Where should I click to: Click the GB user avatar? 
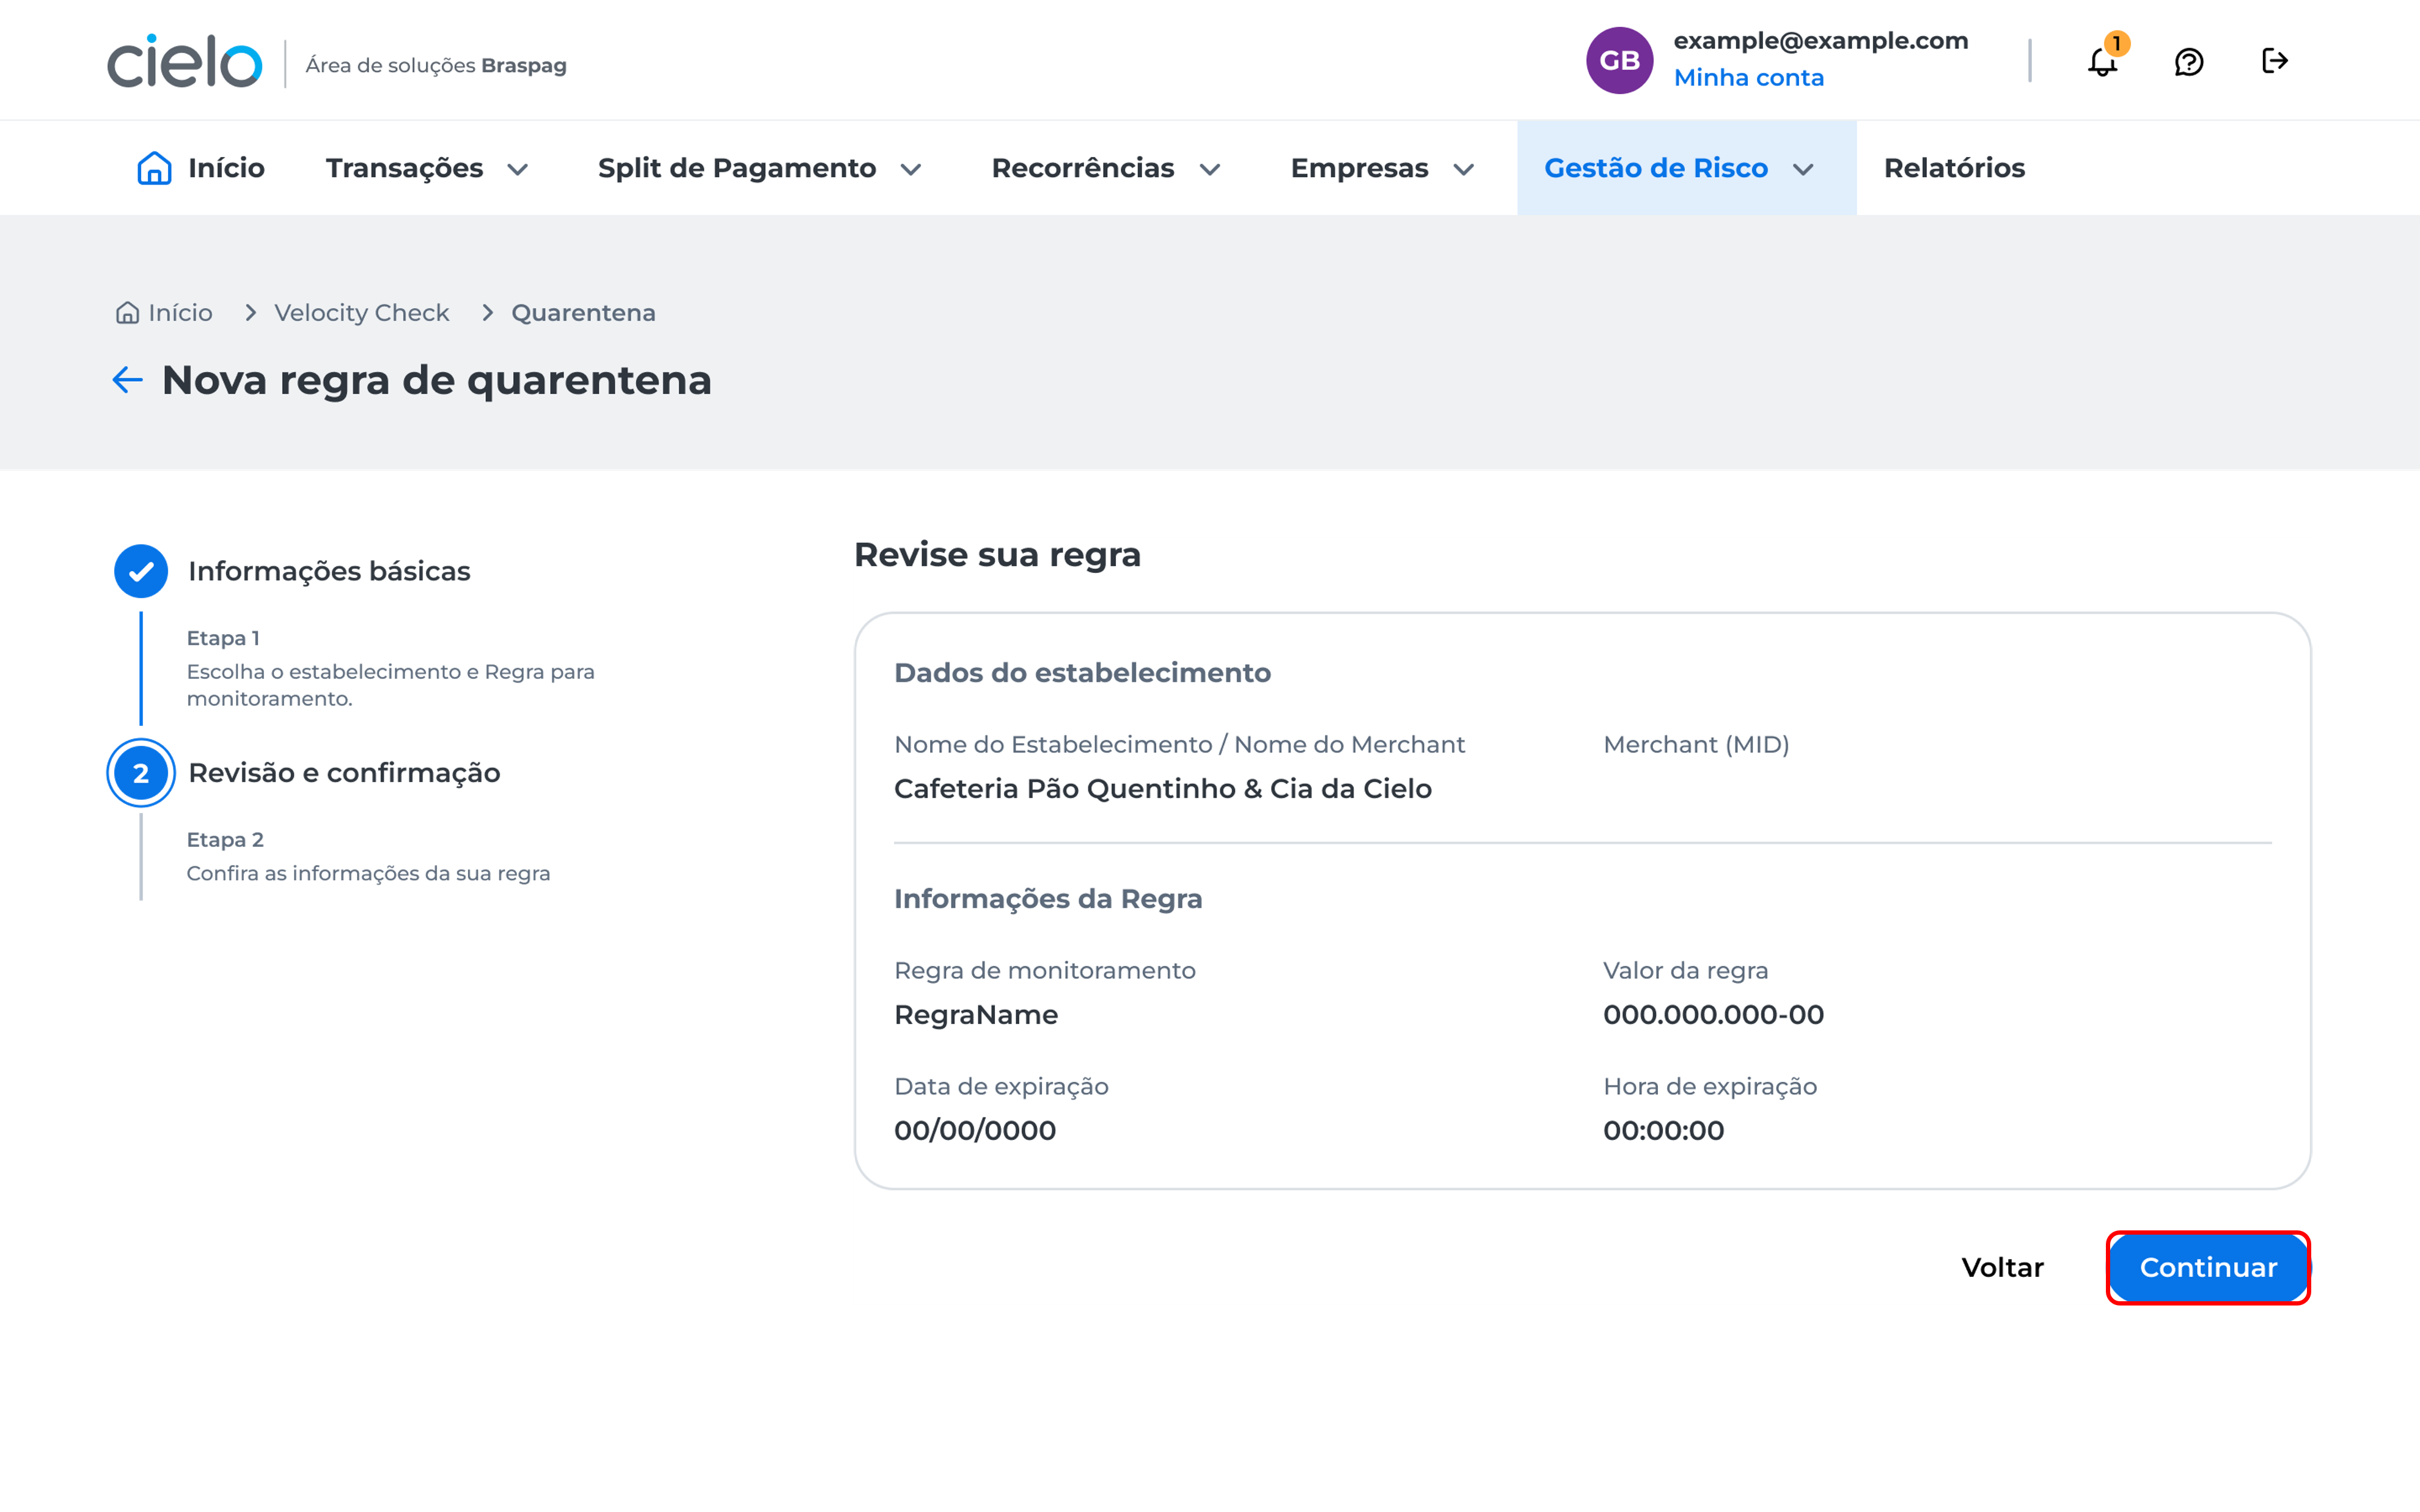(x=1619, y=61)
